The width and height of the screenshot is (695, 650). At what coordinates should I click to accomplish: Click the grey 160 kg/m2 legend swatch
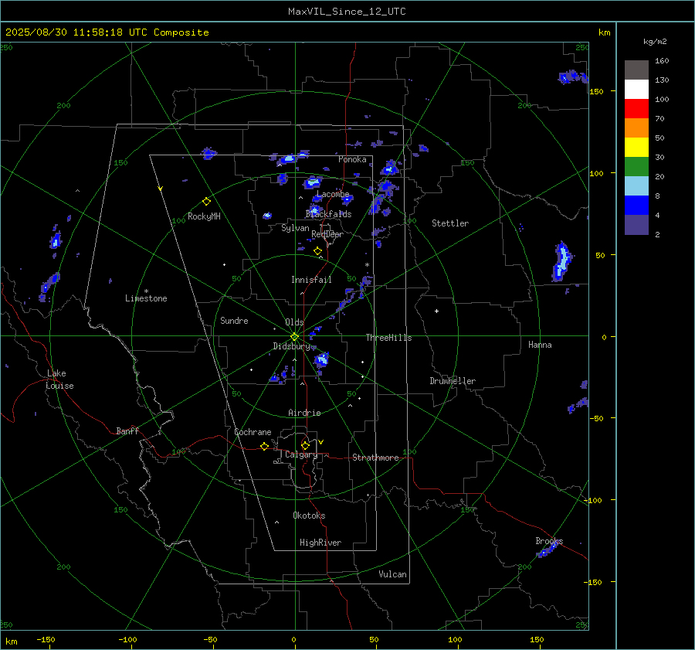636,70
